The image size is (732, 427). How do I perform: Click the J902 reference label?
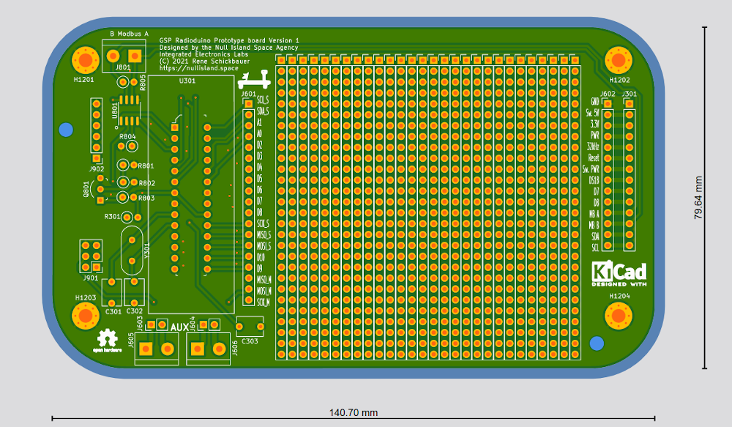pos(96,168)
